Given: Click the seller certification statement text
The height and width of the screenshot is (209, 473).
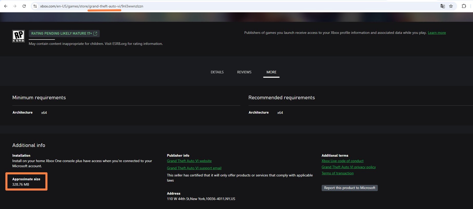Looking at the screenshot, I should click(240, 178).
